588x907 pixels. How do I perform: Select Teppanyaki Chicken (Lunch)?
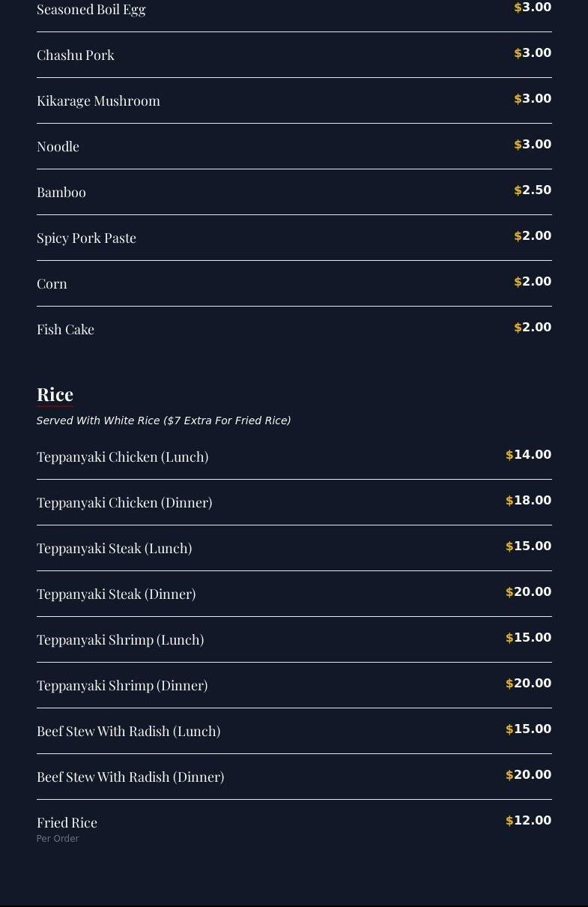tap(122, 457)
